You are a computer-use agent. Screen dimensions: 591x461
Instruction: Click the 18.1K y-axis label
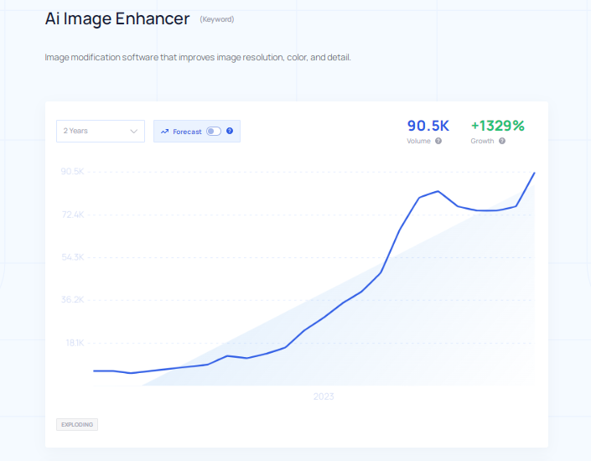tap(73, 343)
